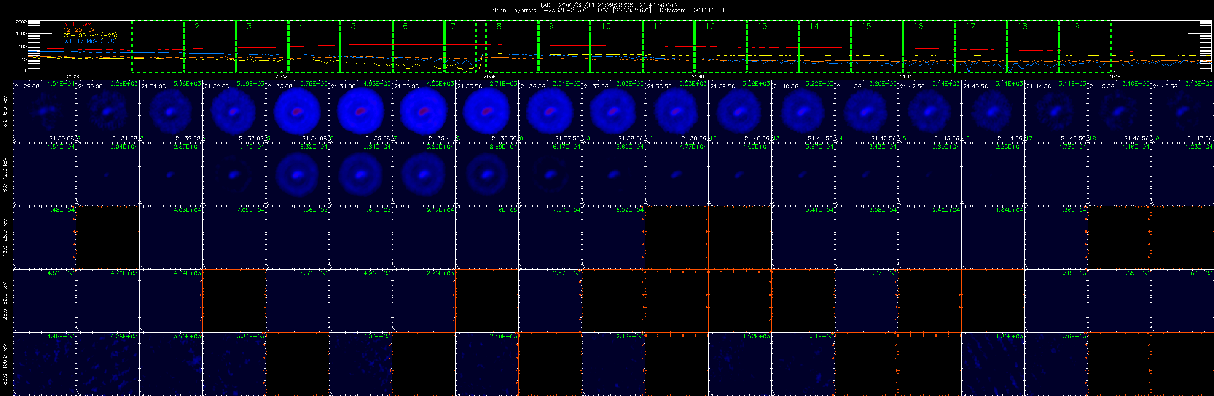This screenshot has width=1214, height=396.
Task: Pick the 3.0-6.0 keV image starting 21:39:56
Action: (x=740, y=111)
